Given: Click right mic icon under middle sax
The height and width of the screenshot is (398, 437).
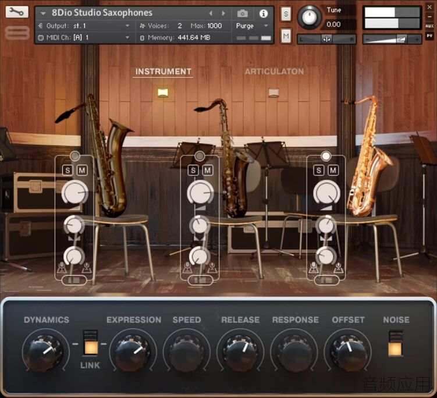Looking at the screenshot, I should tap(212, 268).
